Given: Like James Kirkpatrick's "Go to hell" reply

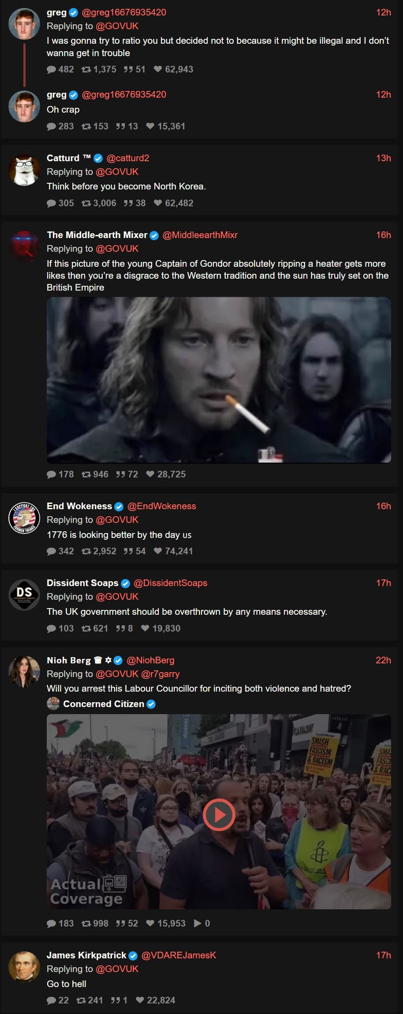Looking at the screenshot, I should [140, 1000].
